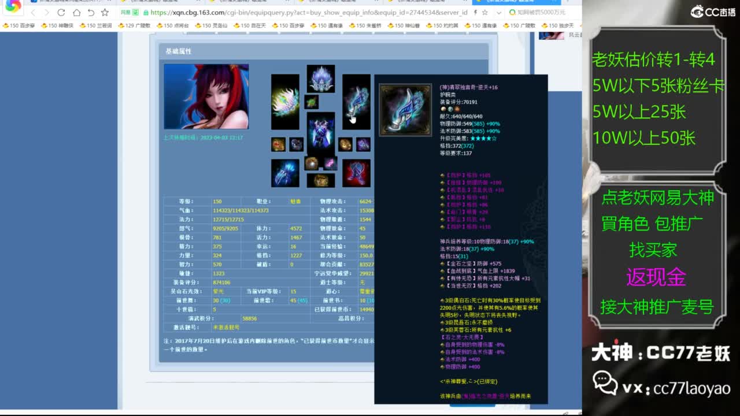This screenshot has width=740, height=416.
Task: Open the 150 自在天 bookmark
Action: tap(250, 25)
